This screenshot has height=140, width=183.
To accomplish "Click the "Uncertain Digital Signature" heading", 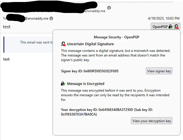I will point(90,44).
